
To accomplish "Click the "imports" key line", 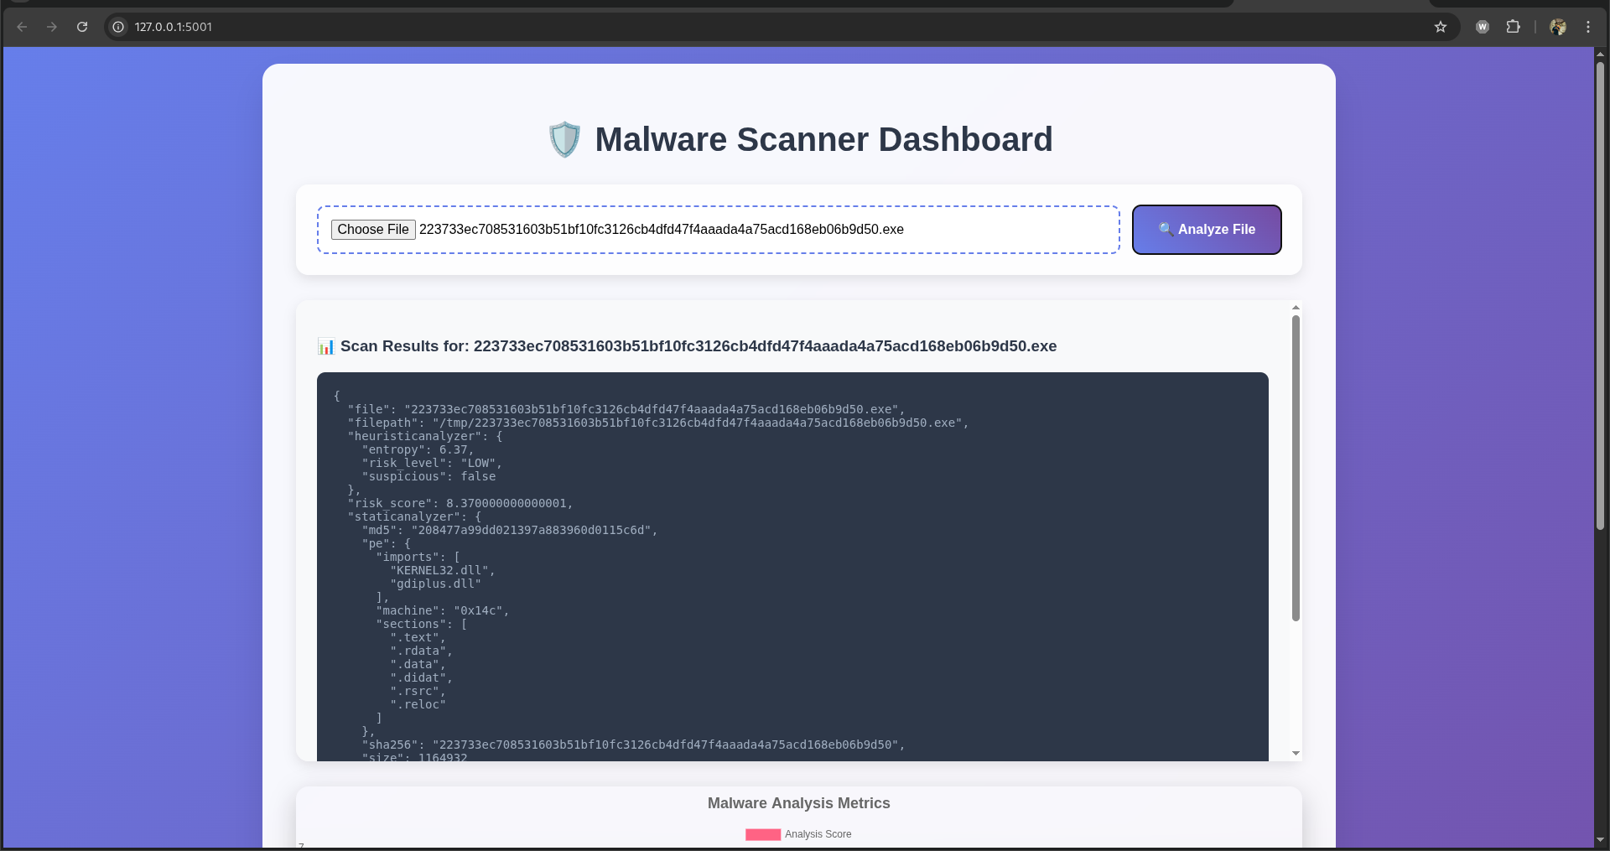I will (x=418, y=557).
